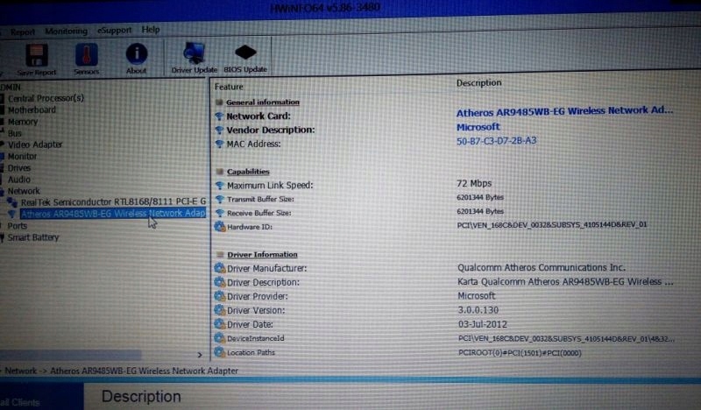
Task: Click the RealTek adapter network icon
Action: click(x=12, y=202)
